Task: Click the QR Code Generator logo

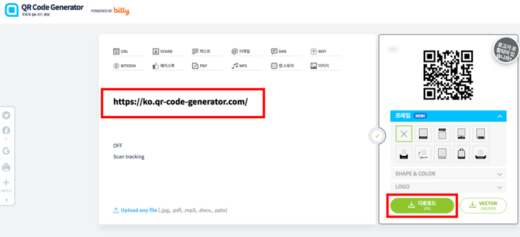Action: [44, 10]
